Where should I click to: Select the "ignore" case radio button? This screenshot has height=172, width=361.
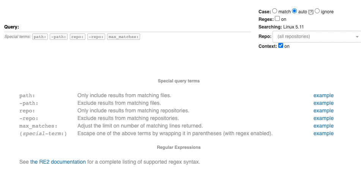[317, 11]
